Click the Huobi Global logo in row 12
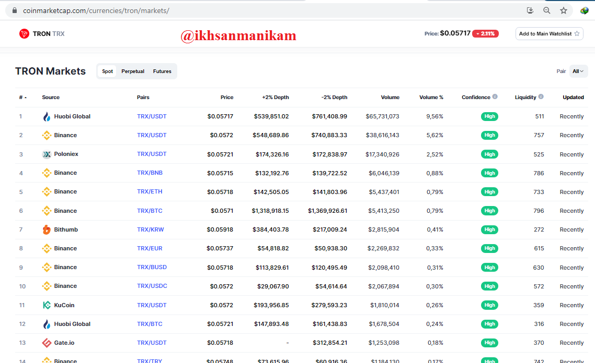The width and height of the screenshot is (595, 363). tap(47, 324)
